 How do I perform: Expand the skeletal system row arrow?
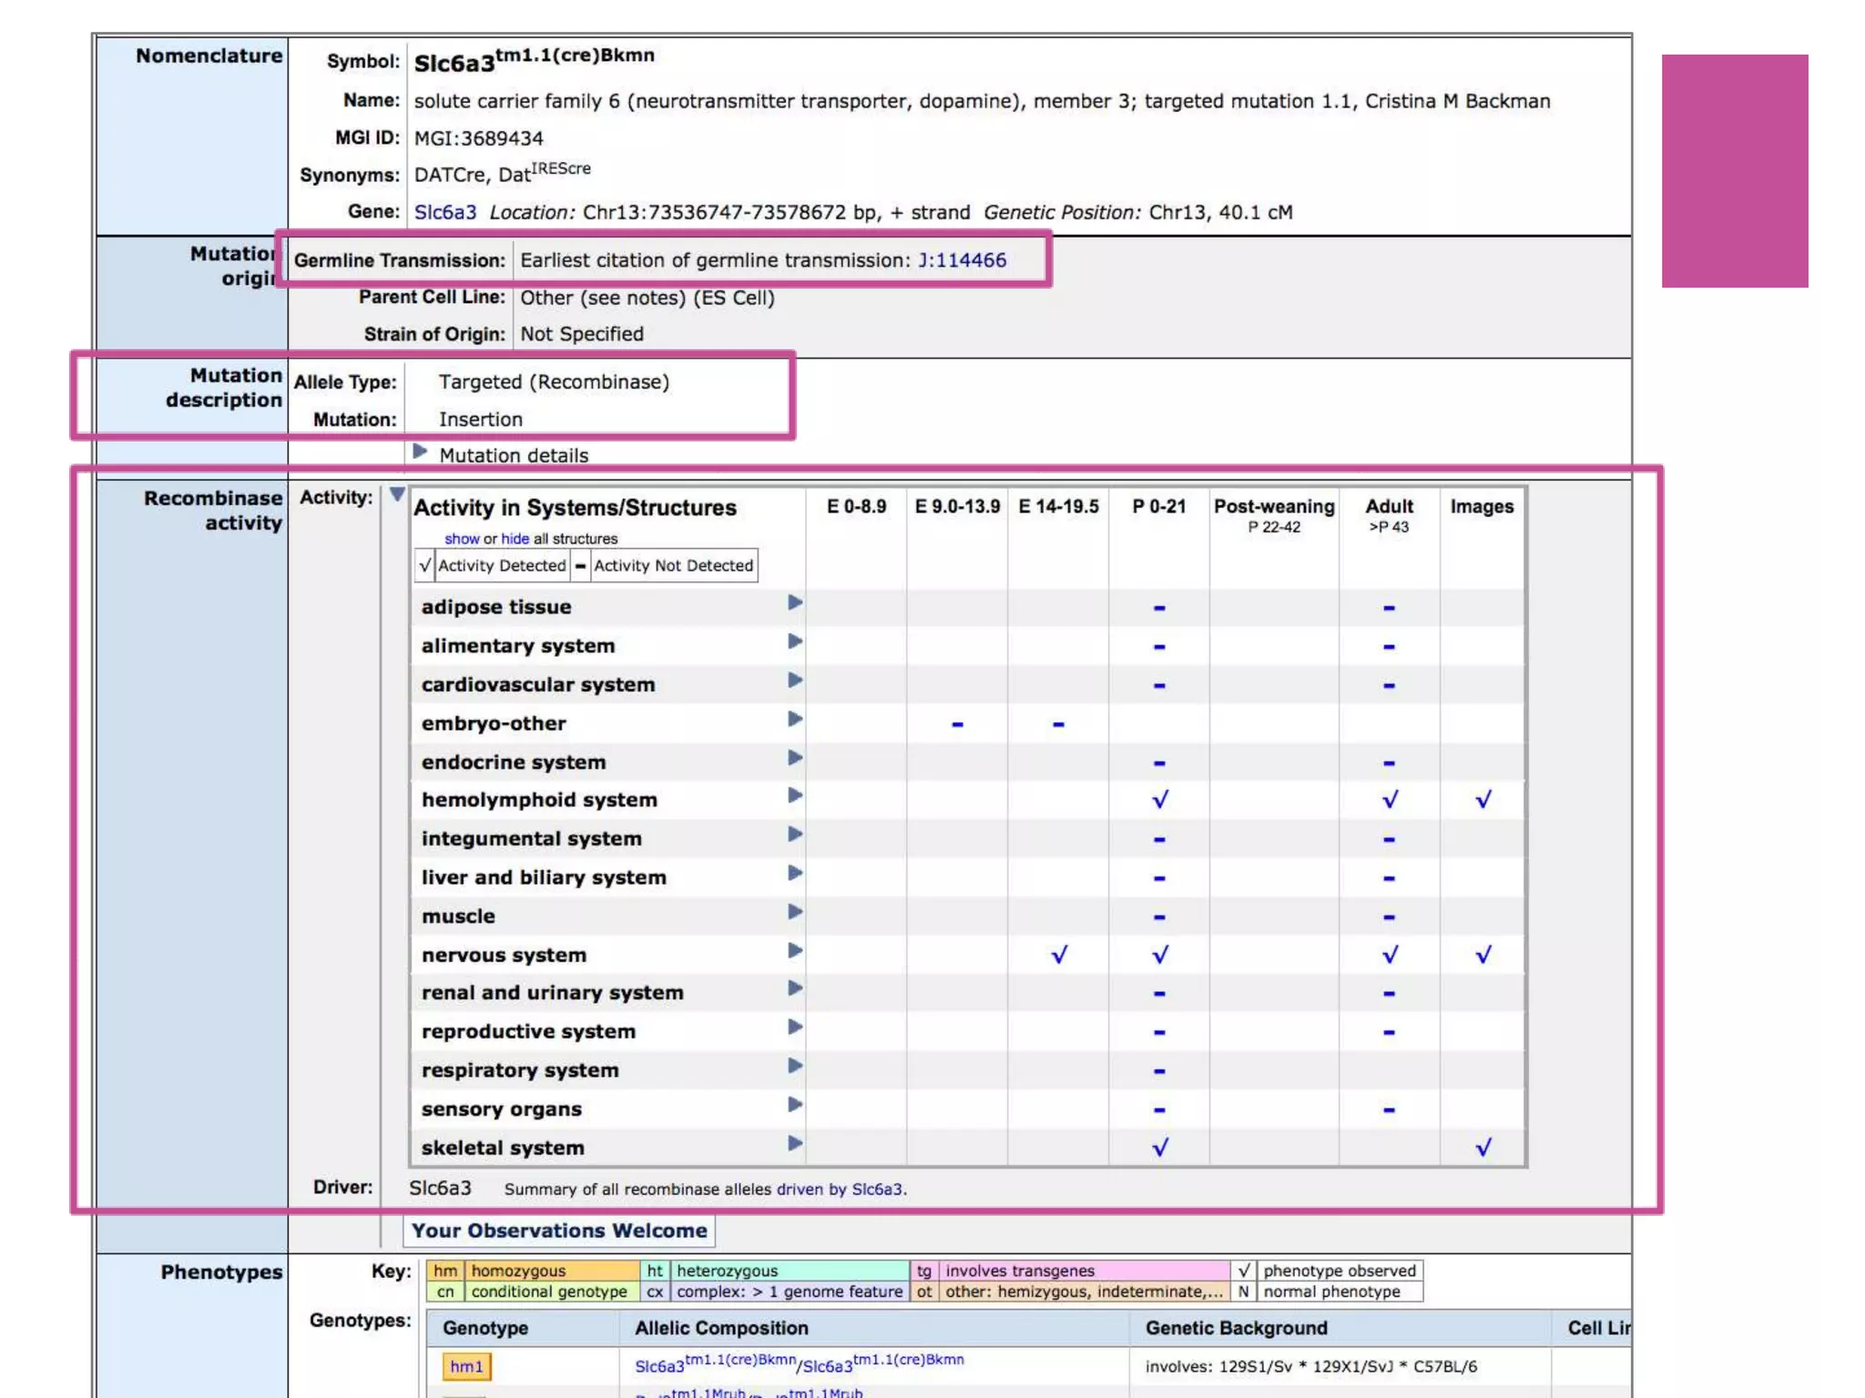coord(794,1144)
